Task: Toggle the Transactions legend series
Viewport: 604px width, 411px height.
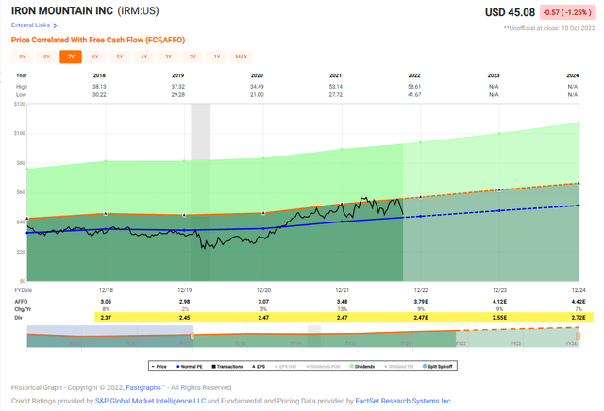Action: click(x=226, y=367)
